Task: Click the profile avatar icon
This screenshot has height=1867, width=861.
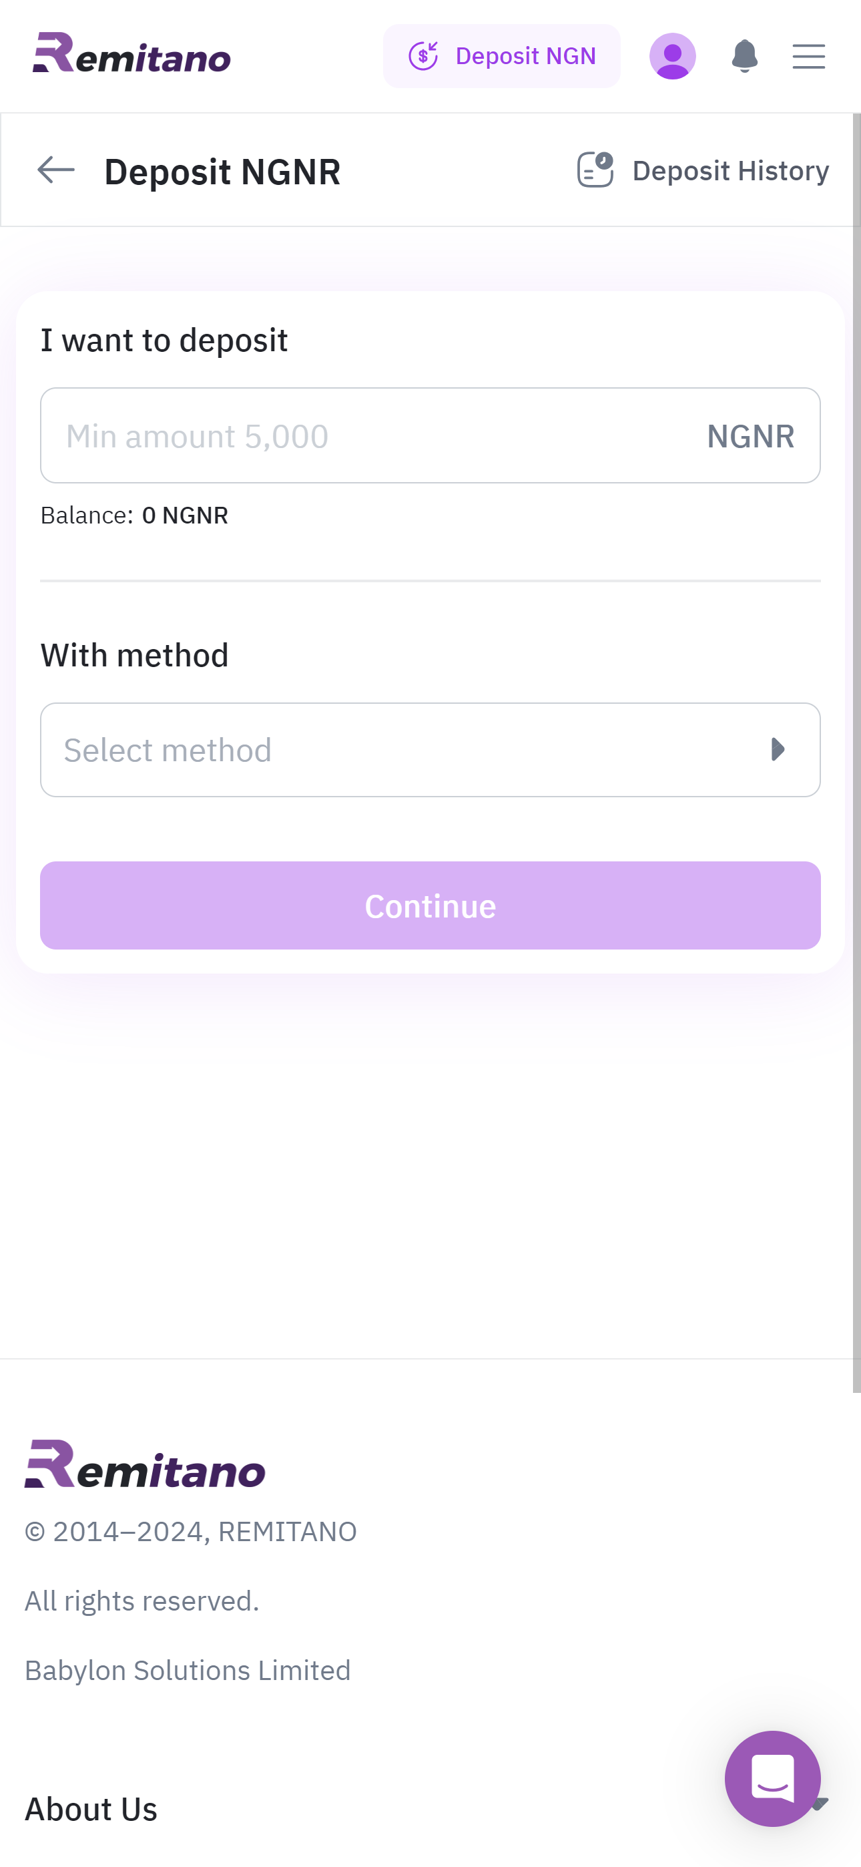Action: tap(672, 56)
